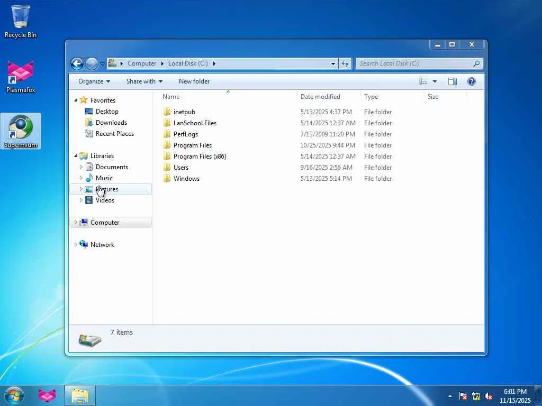Screen dimensions: 542x406
Task: Click the Recycle Bin desktop icon
Action: tap(21, 22)
